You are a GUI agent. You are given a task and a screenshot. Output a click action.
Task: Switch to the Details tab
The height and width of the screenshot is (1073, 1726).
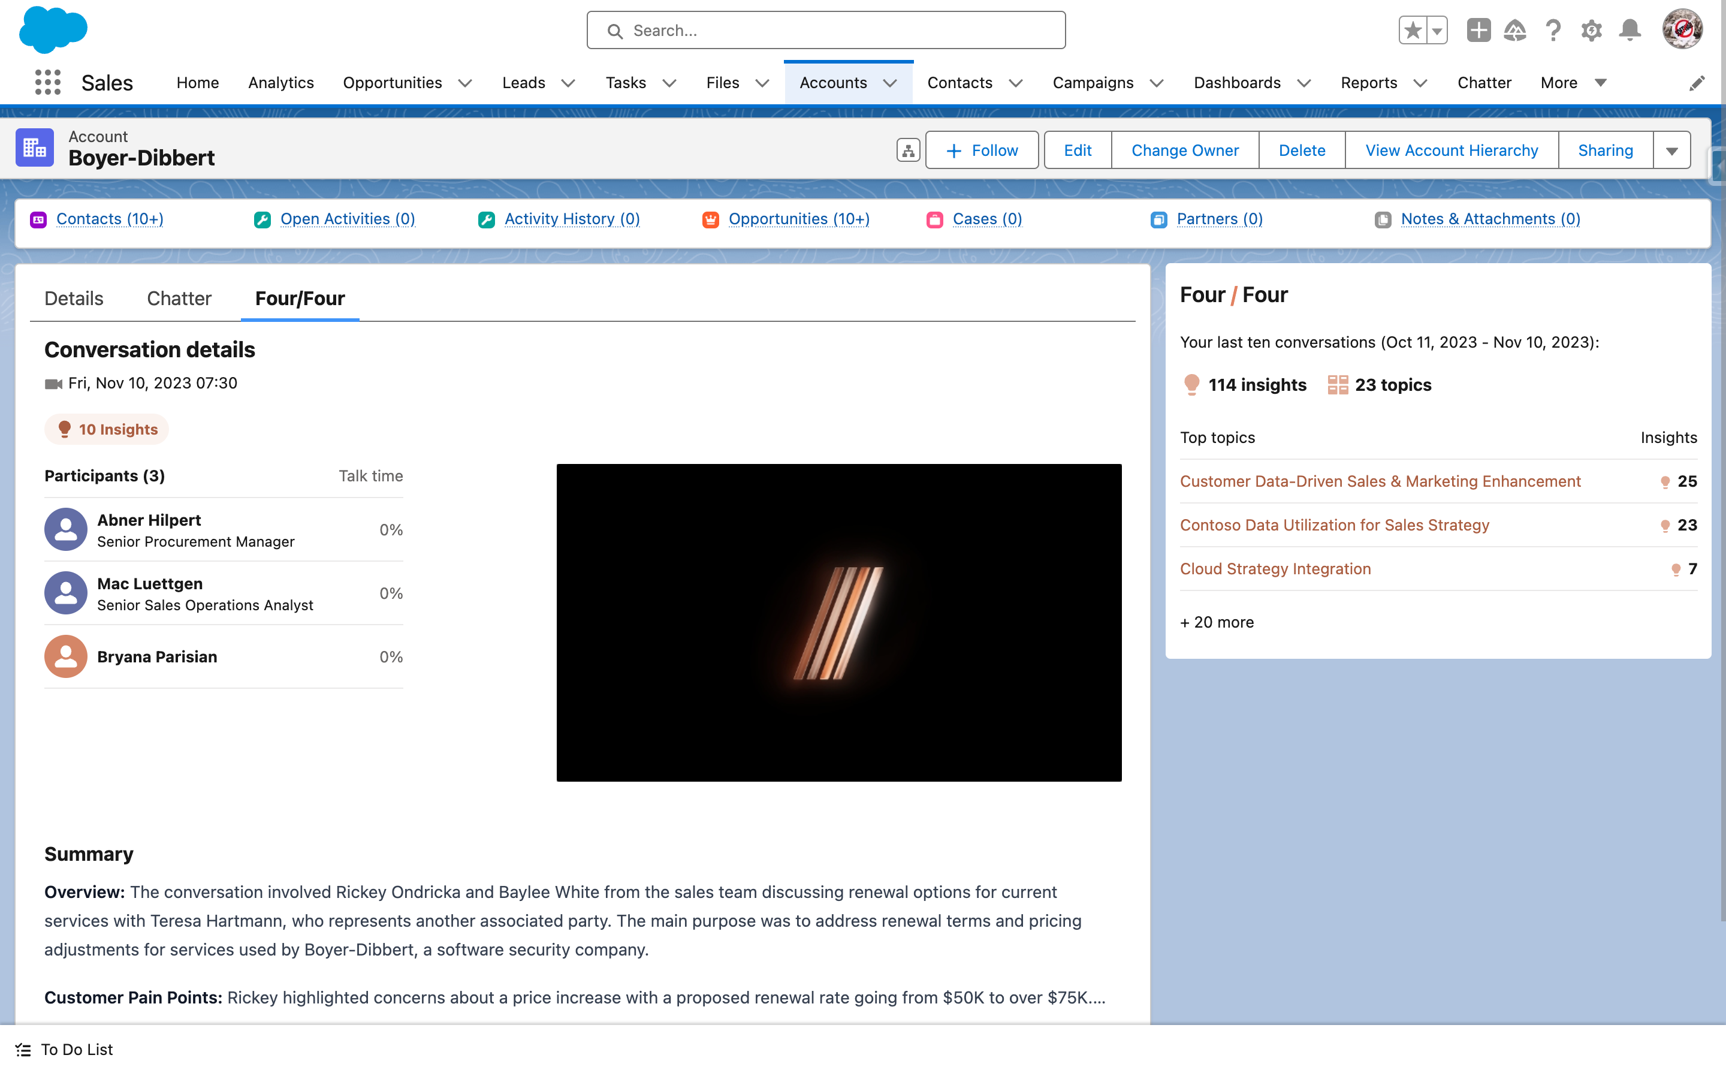click(x=74, y=298)
